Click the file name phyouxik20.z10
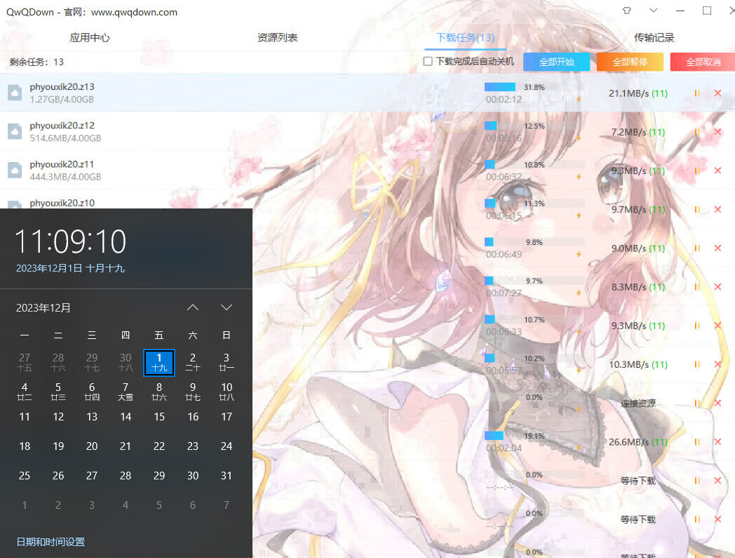735x558 pixels. coord(62,204)
